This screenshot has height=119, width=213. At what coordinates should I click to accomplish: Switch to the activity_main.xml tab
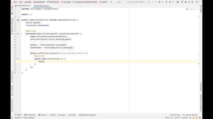tap(23, 6)
